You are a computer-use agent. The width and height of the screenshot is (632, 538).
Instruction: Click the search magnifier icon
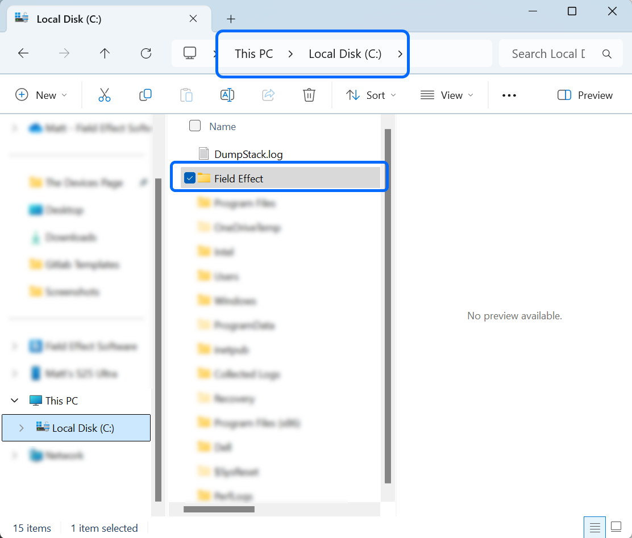pyautogui.click(x=606, y=53)
